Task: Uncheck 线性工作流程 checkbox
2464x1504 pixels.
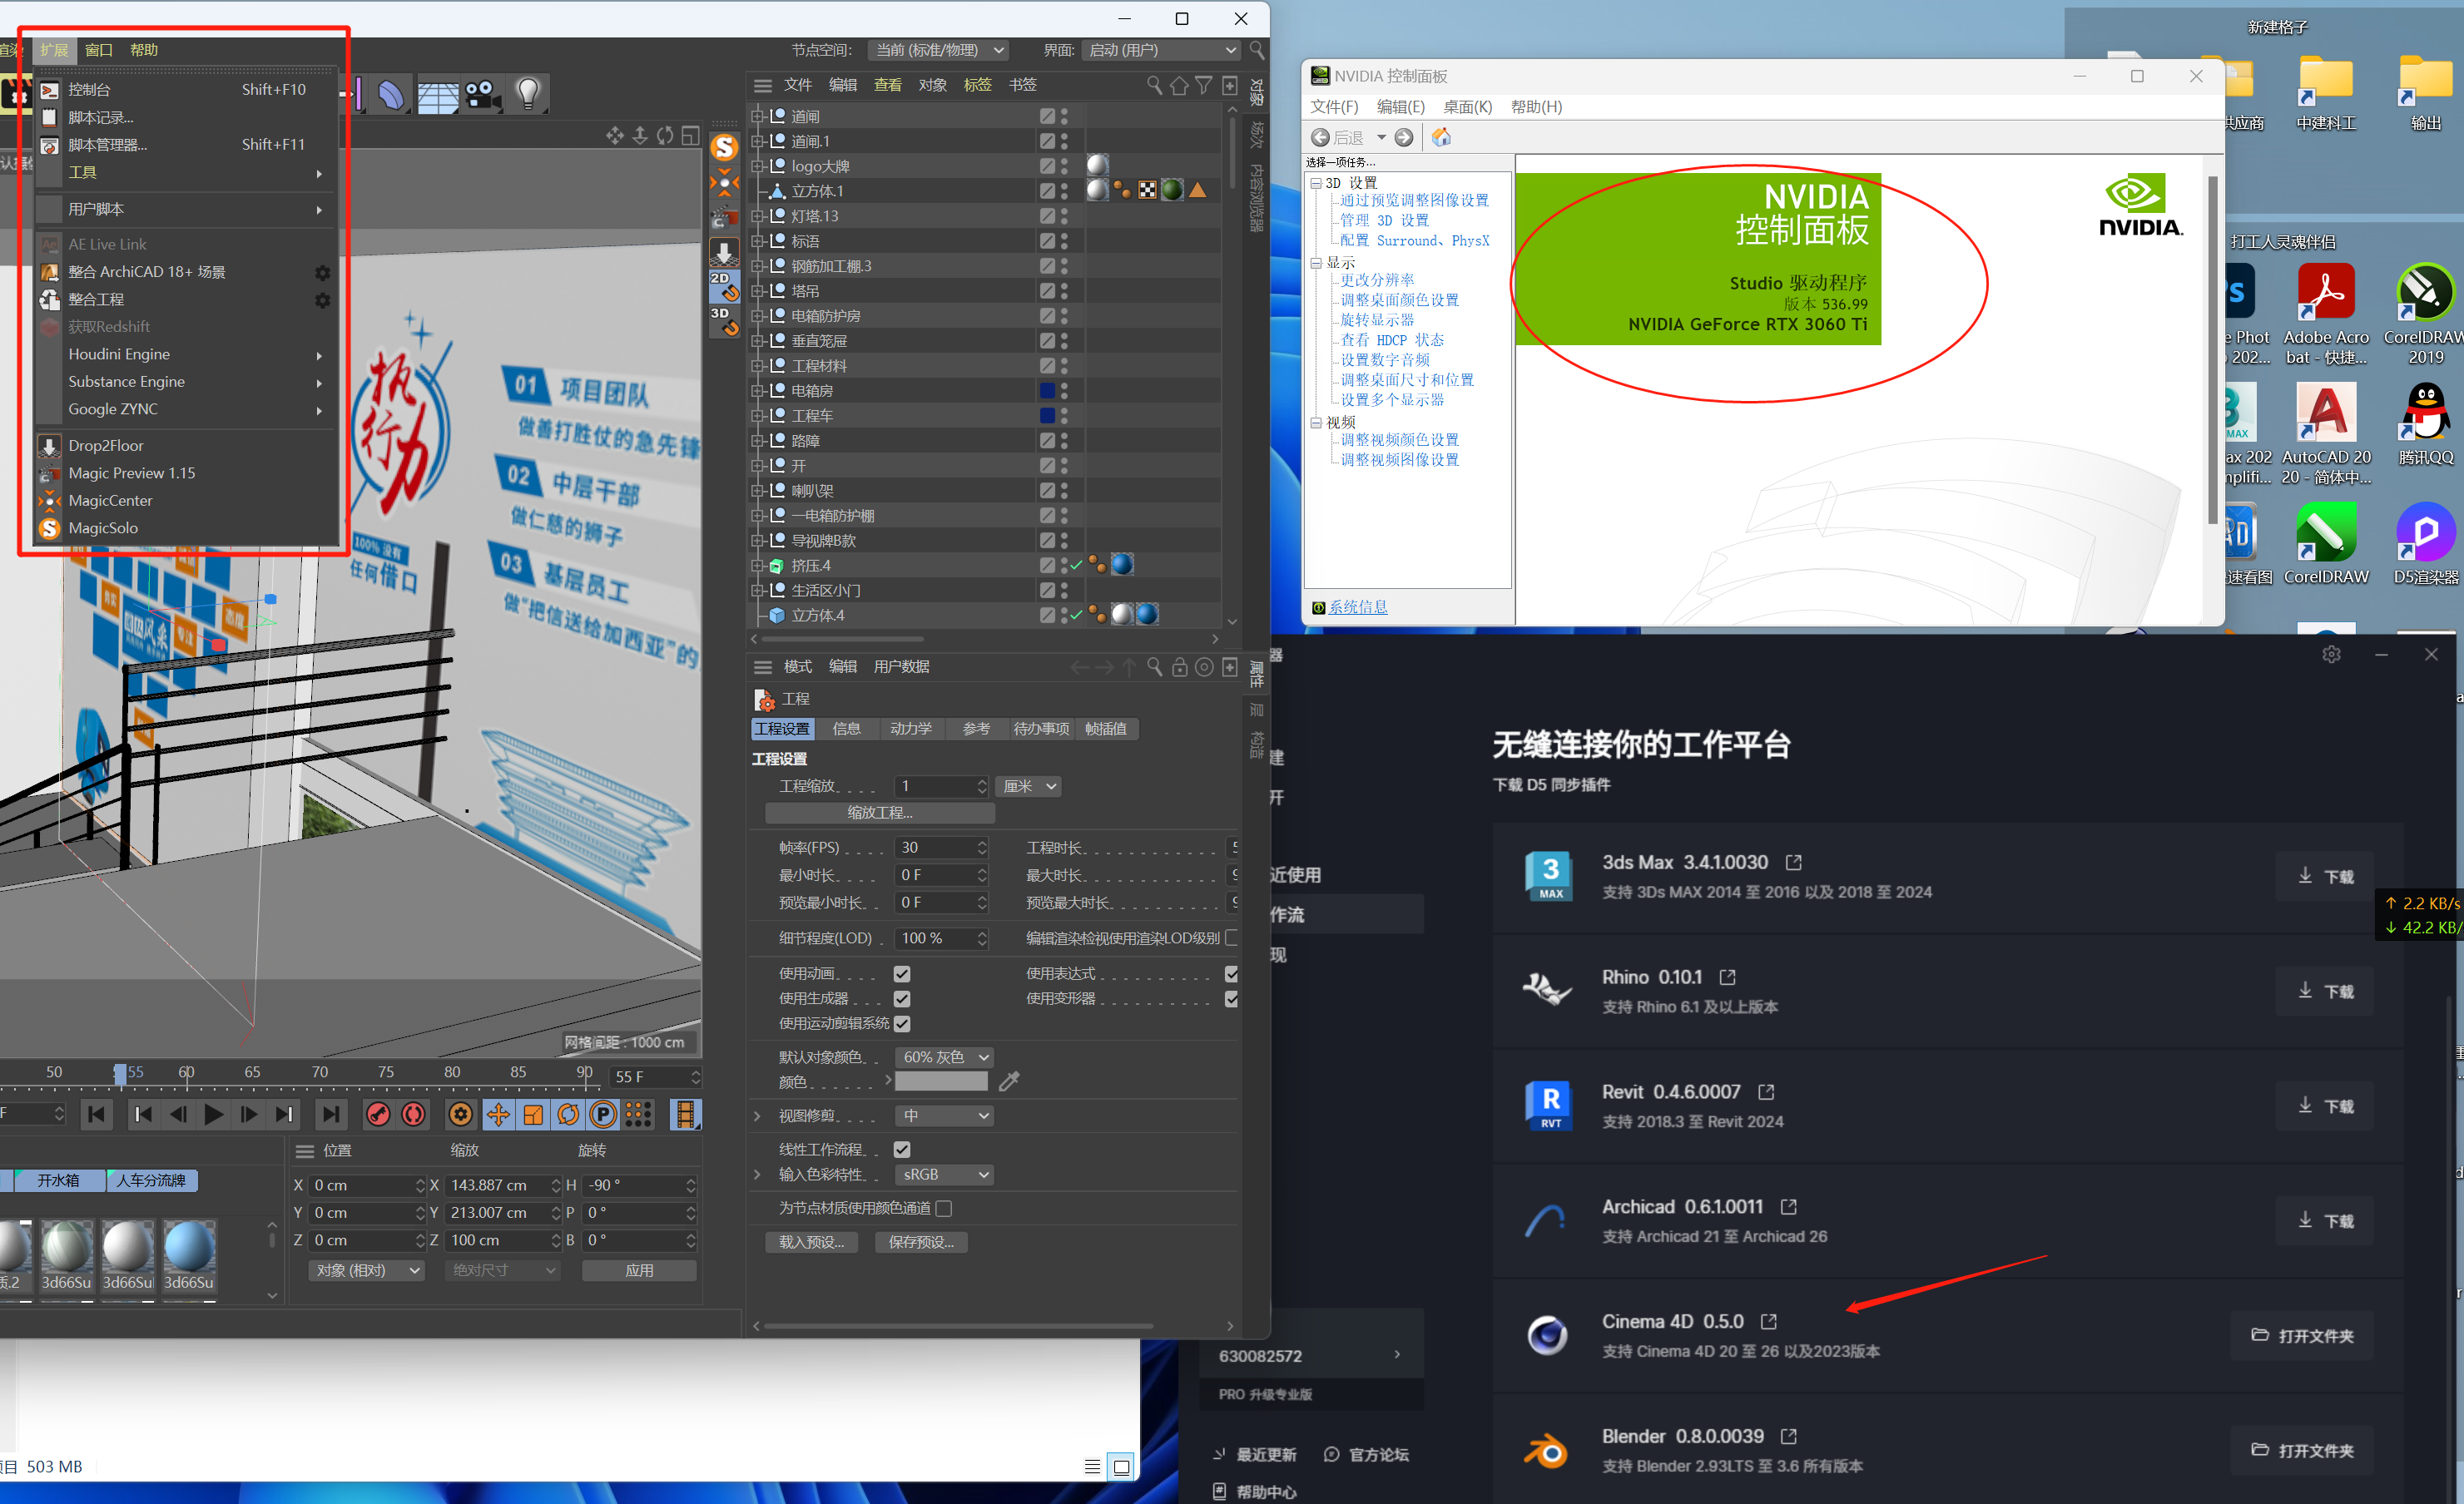Action: click(x=902, y=1150)
